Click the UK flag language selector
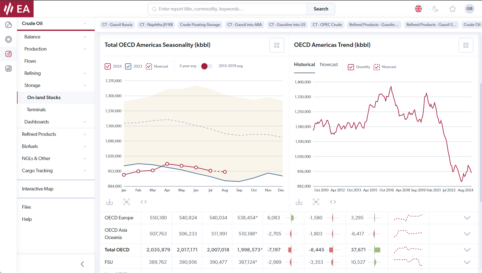 (x=418, y=9)
